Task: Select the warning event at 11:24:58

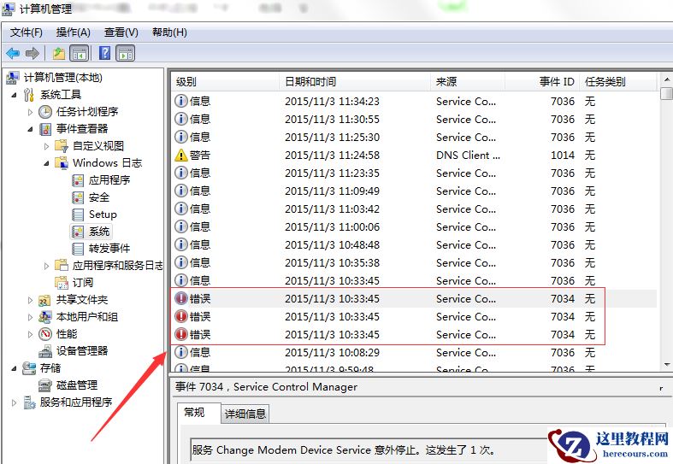Action: click(414, 155)
